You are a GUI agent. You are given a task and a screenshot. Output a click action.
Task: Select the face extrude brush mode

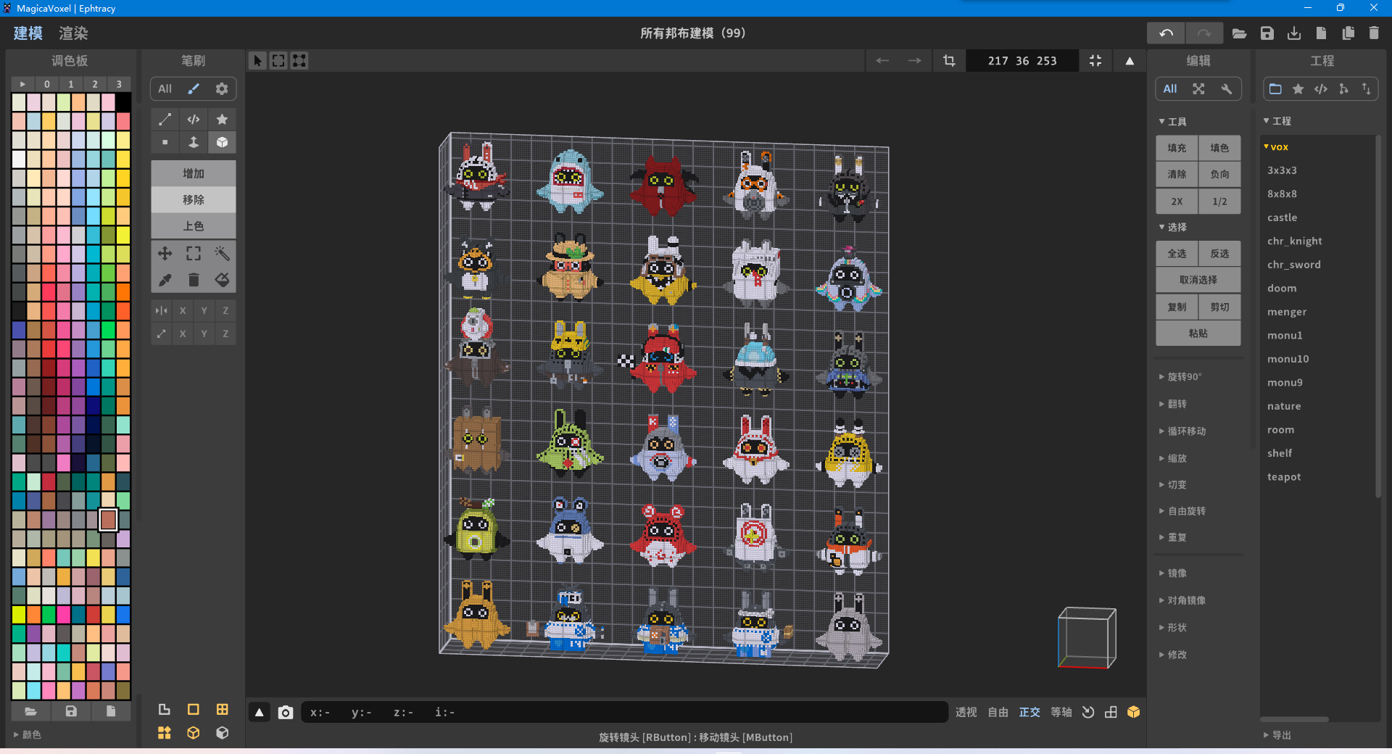pyautogui.click(x=194, y=142)
